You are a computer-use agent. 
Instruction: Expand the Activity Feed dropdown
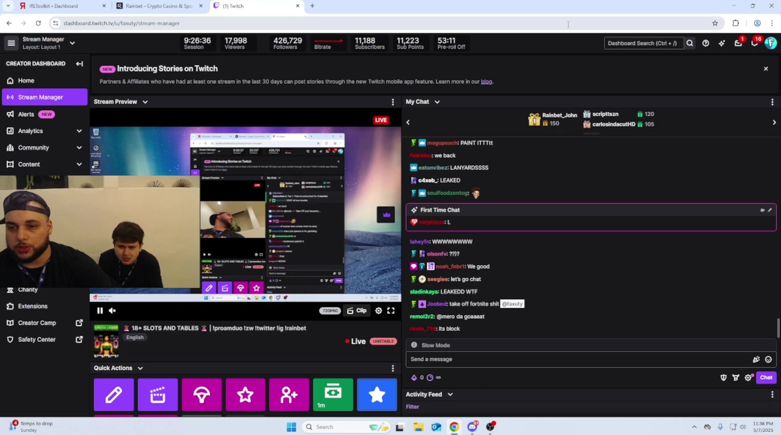[450, 395]
